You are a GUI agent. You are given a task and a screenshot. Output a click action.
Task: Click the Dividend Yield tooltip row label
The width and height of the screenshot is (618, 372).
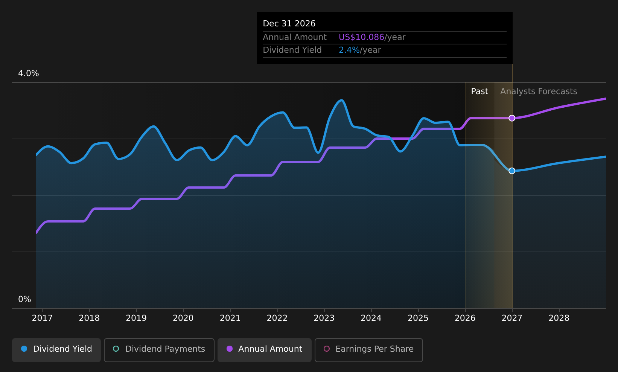tap(292, 50)
